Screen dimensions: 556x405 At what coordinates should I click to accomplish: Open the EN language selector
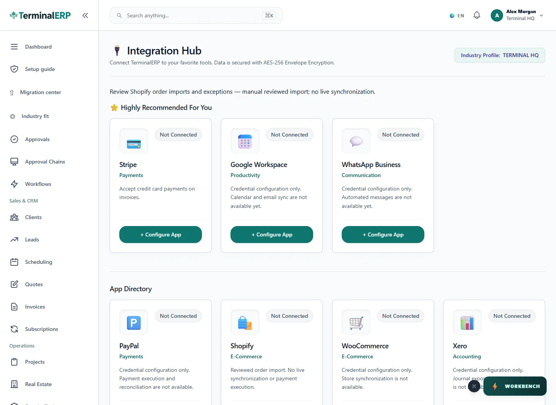coord(457,16)
